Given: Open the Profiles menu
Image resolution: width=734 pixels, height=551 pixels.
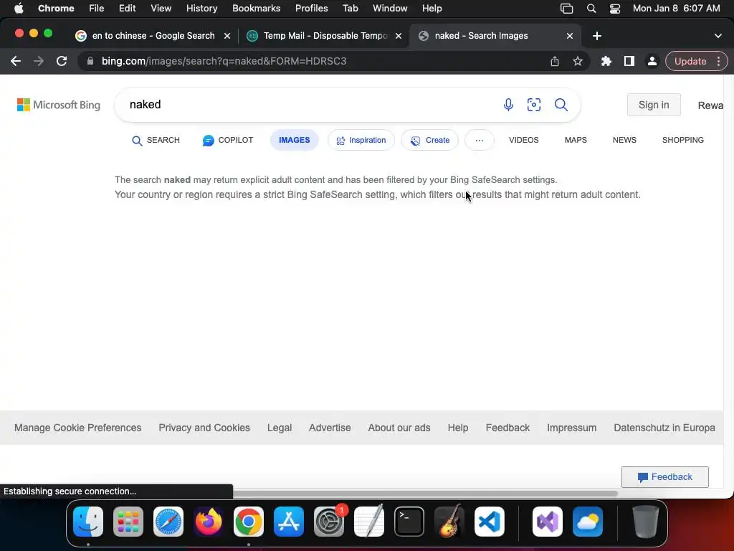Looking at the screenshot, I should (311, 9).
